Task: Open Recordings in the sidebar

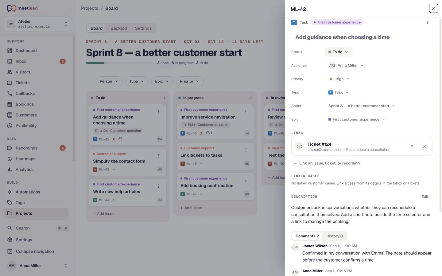Action: coord(36,148)
